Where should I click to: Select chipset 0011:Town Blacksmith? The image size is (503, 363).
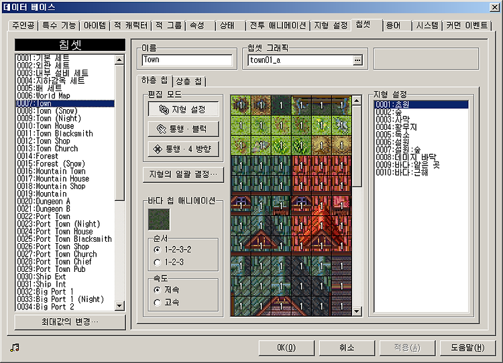tap(65, 133)
